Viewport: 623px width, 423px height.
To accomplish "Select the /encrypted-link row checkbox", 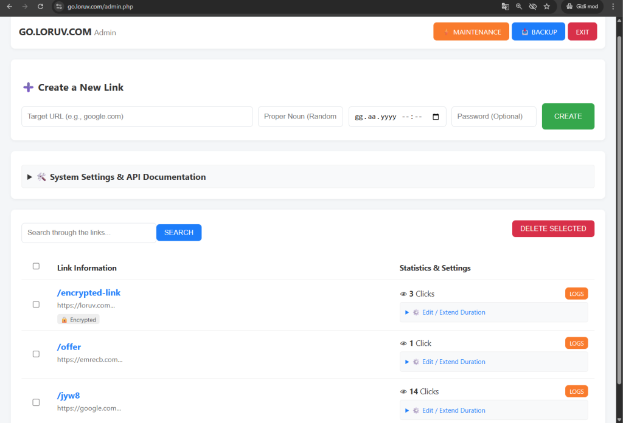I will point(36,304).
